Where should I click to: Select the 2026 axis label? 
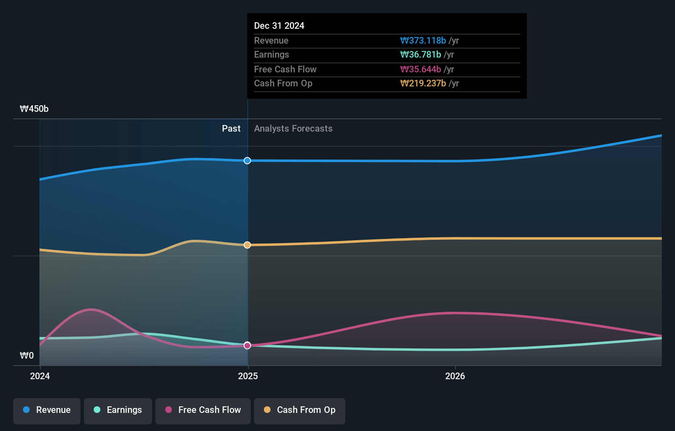[x=455, y=376]
